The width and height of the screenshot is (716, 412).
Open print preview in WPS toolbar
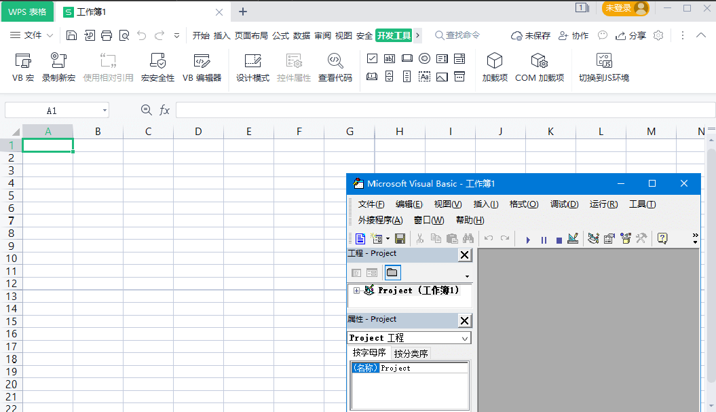click(x=124, y=35)
